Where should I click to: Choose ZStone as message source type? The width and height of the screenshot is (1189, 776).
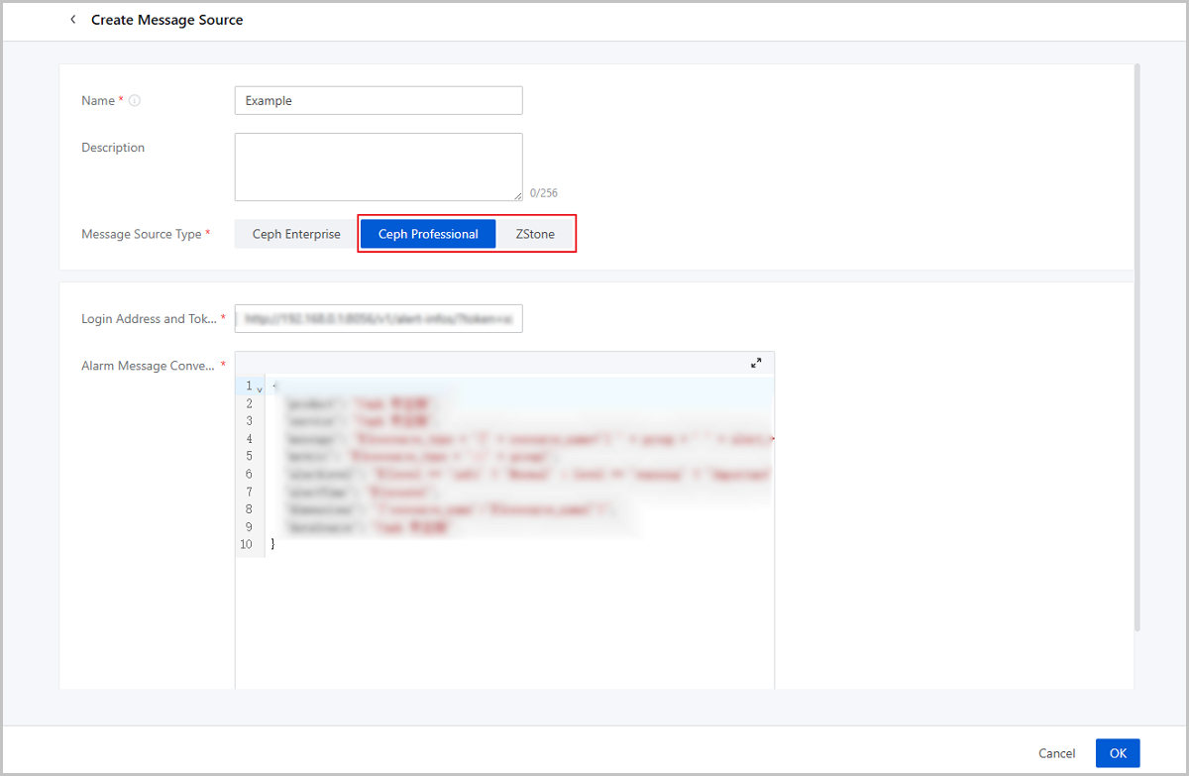[x=535, y=235]
